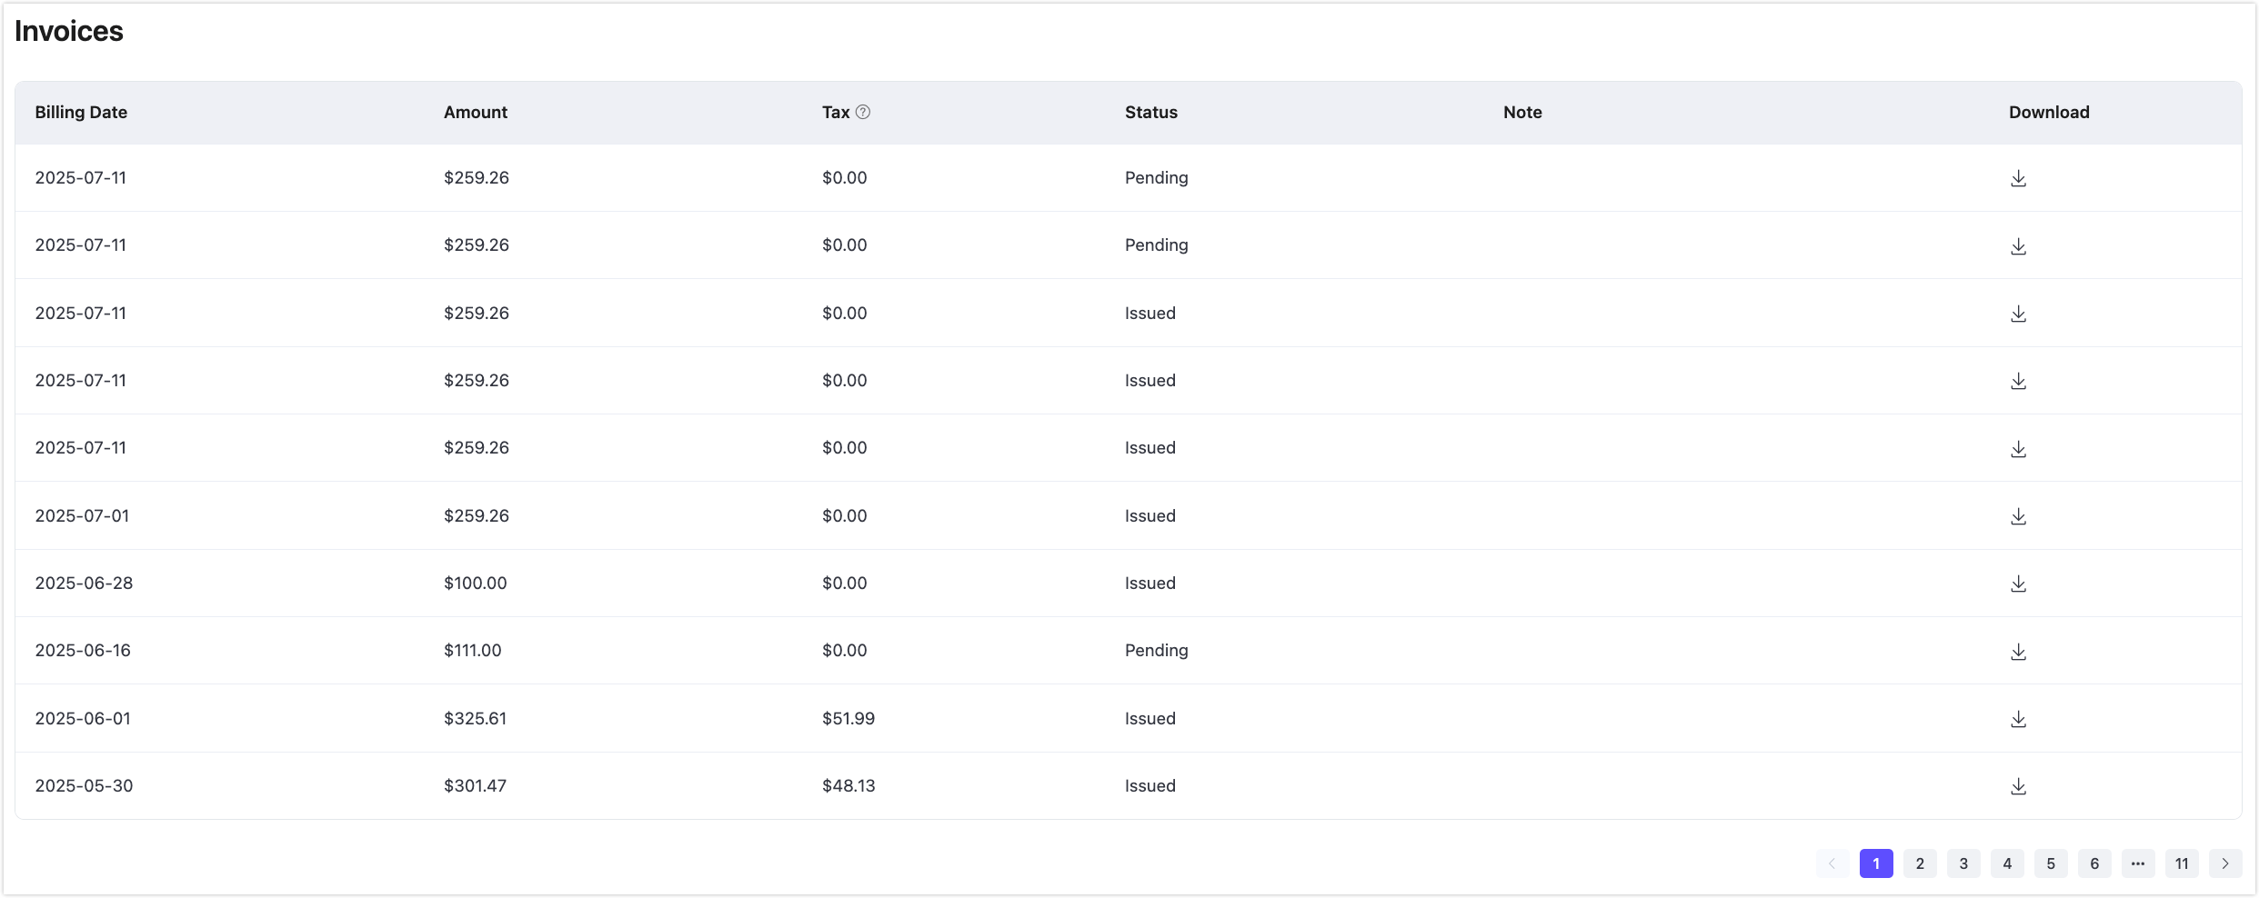Download the first issued invoice from 2025-07-11
The height and width of the screenshot is (898, 2259).
tap(2018, 313)
